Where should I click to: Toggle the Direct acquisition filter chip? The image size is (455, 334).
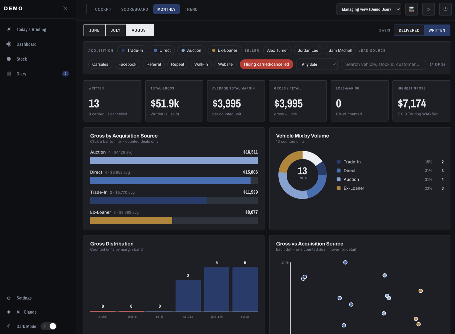coord(162,50)
